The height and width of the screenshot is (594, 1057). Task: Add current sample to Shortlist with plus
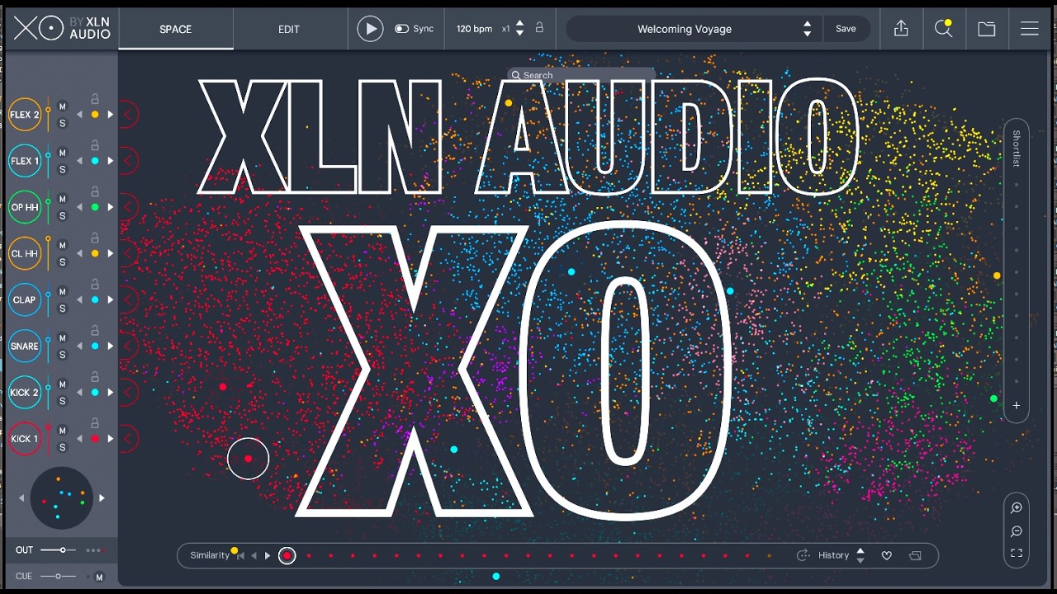click(x=1017, y=405)
